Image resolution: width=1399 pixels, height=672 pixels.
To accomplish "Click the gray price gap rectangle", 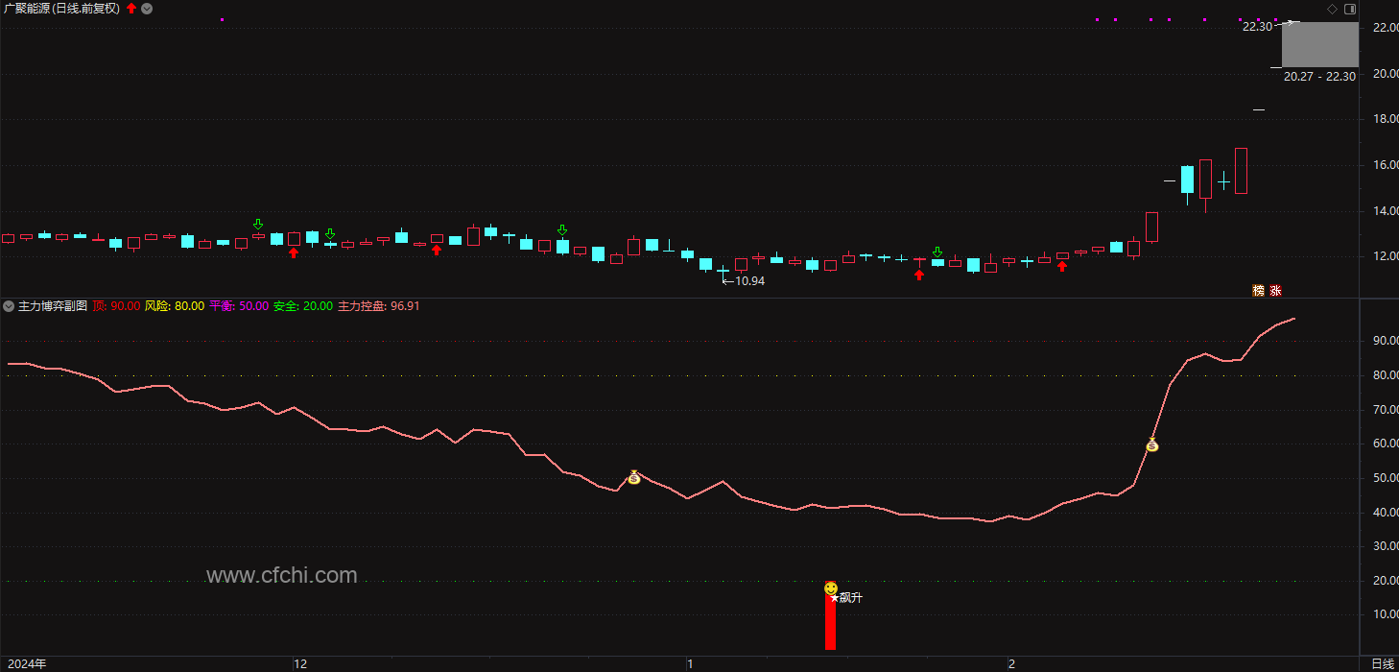I will [1320, 45].
